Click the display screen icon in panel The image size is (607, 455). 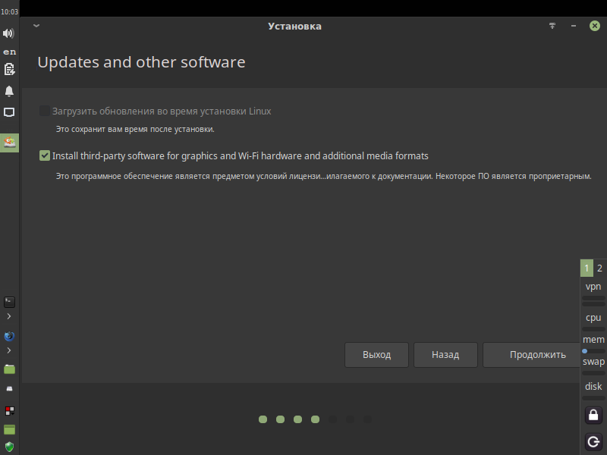coord(9,112)
